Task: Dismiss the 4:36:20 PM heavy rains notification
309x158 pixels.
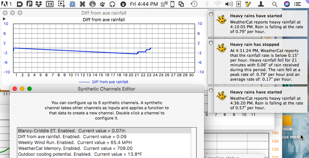Action: (x=211, y=90)
